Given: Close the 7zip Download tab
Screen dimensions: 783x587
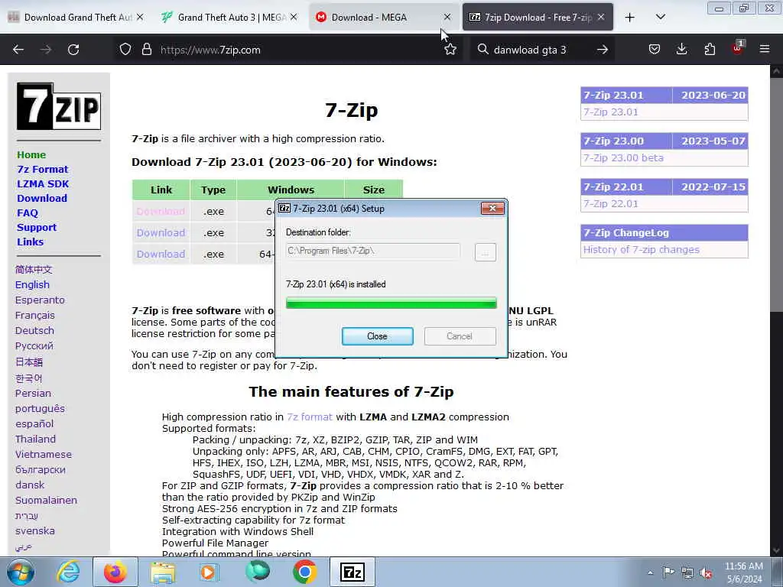Looking at the screenshot, I should point(601,17).
